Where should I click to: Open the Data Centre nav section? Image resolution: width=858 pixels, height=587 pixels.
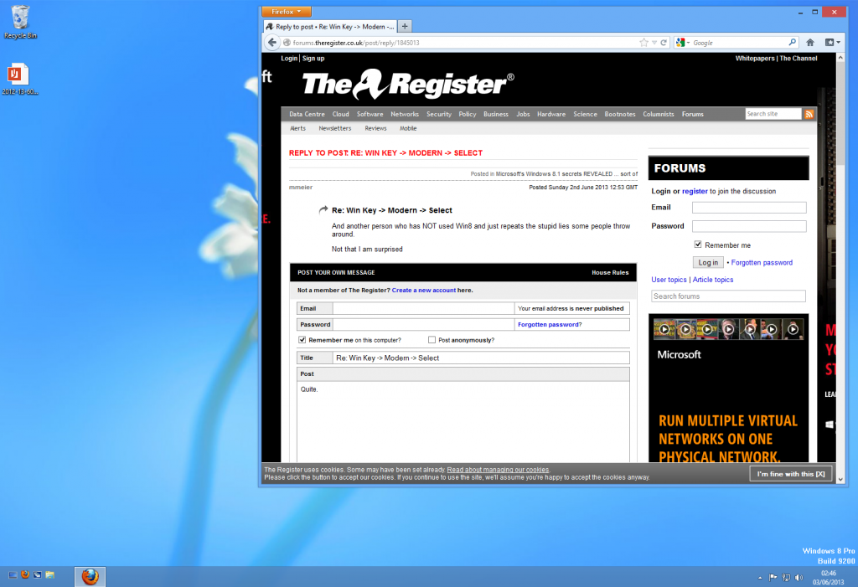coord(307,114)
